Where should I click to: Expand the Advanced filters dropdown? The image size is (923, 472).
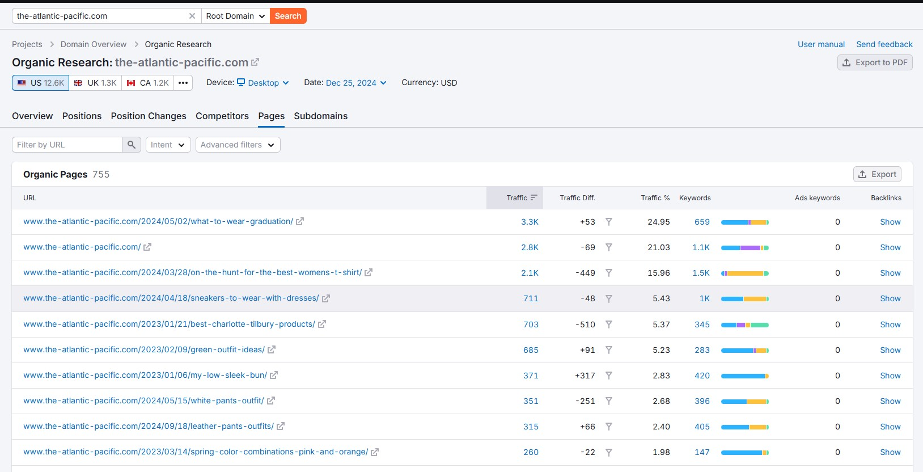point(238,145)
